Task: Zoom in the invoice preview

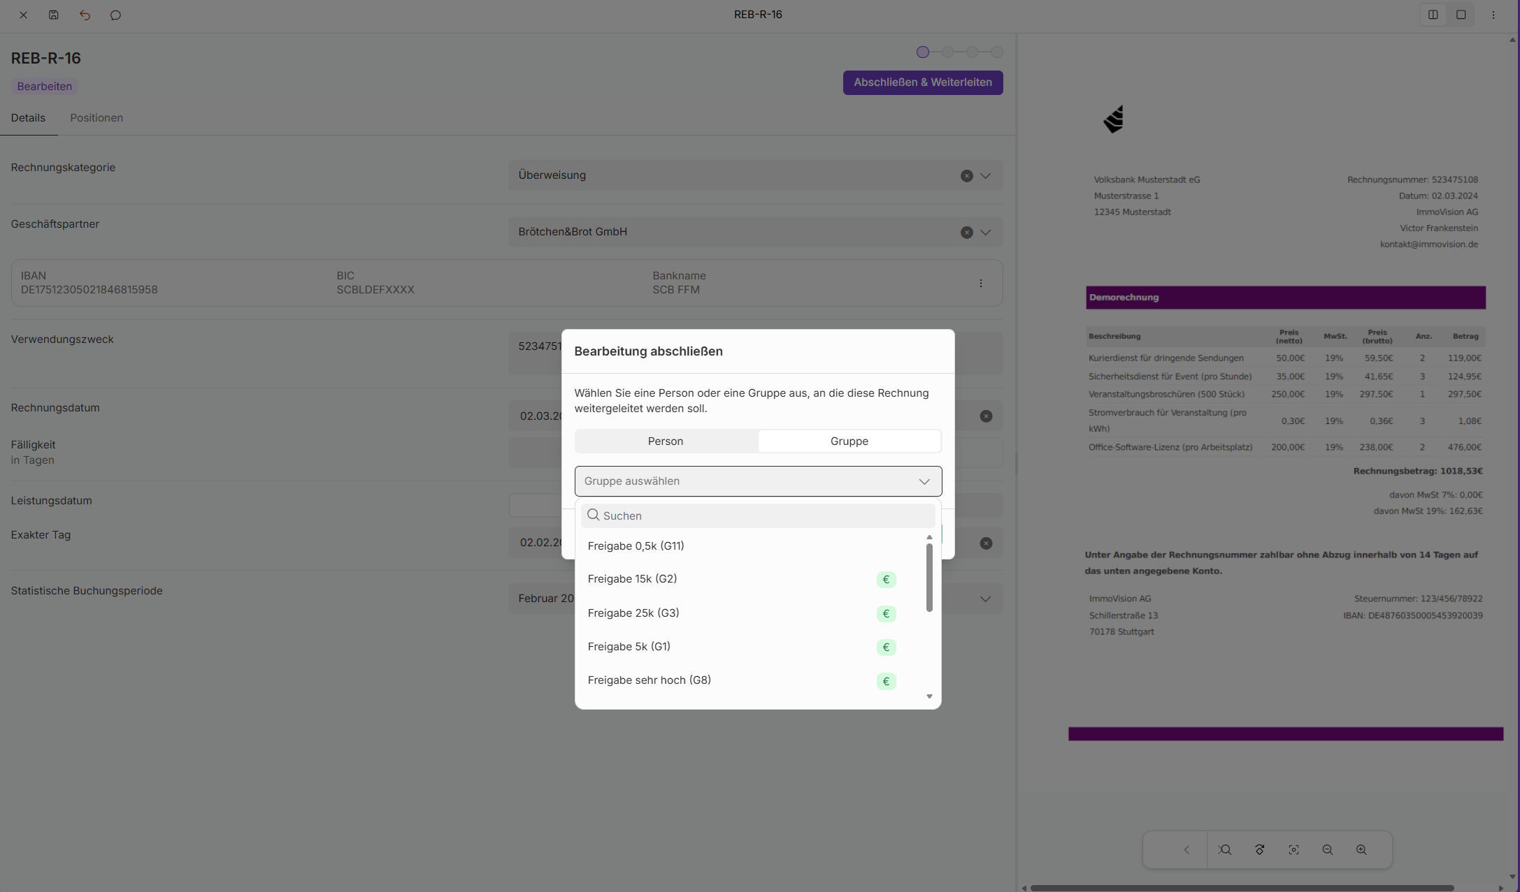Action: pyautogui.click(x=1361, y=849)
